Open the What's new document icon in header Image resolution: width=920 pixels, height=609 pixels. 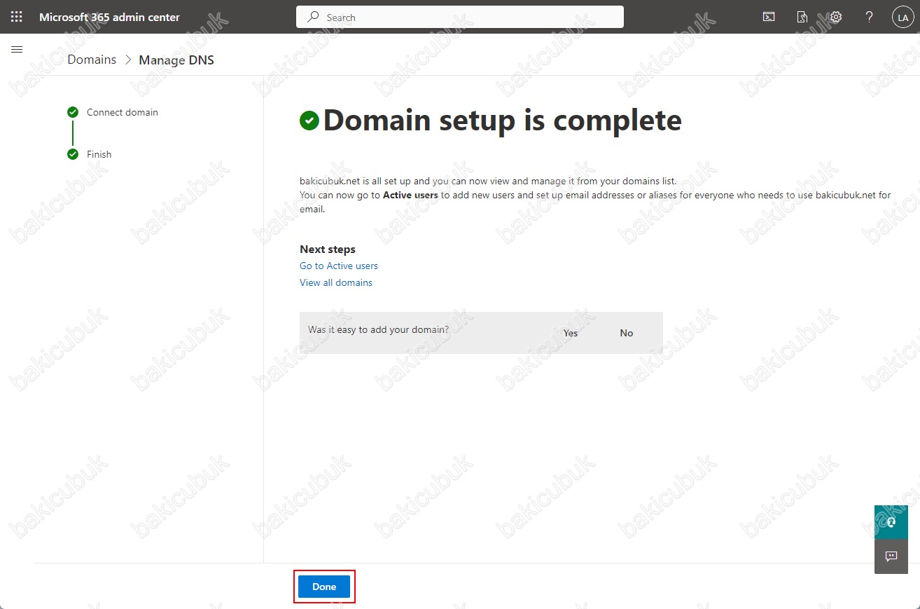[x=802, y=17]
